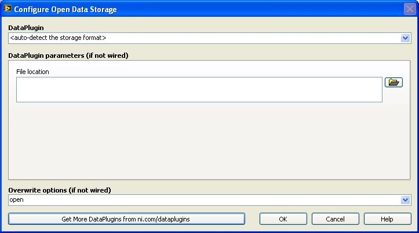Viewport: 419px width, 233px height.
Task: Click the File location text field
Action: [x=199, y=90]
